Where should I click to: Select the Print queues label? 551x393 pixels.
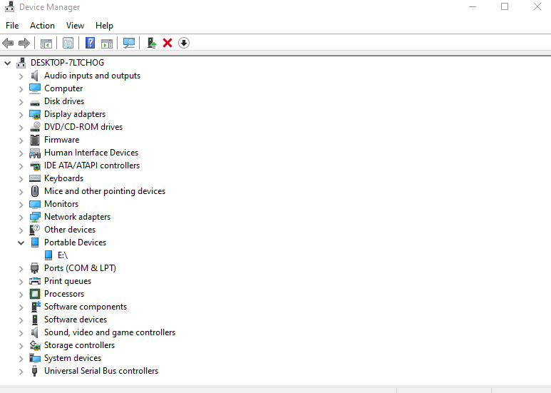(68, 281)
